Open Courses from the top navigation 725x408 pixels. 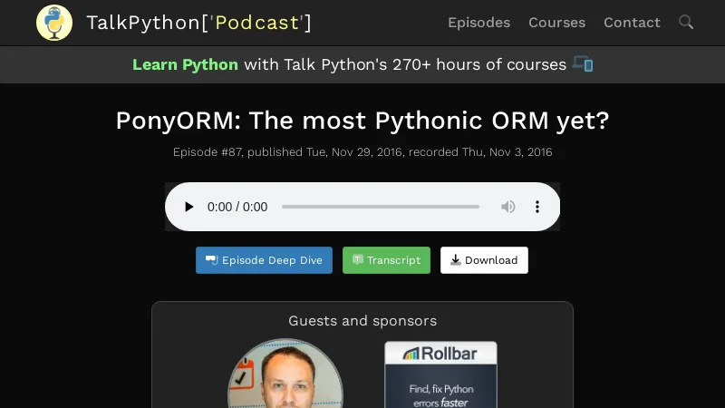click(x=556, y=23)
